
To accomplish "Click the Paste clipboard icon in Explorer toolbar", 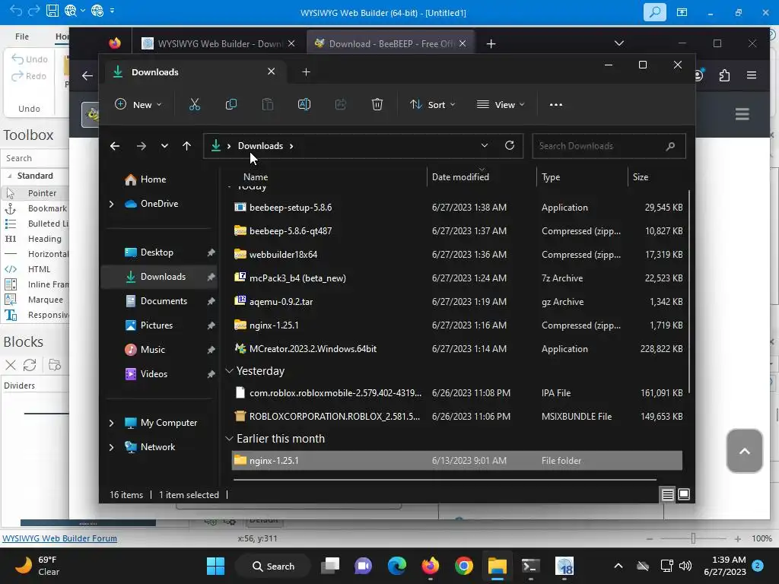I will click(267, 105).
